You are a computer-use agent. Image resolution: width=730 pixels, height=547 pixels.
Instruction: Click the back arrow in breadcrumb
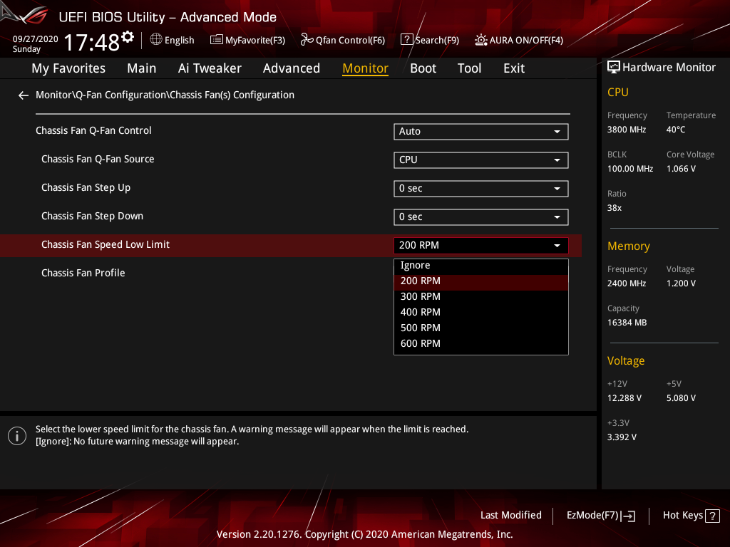pos(24,95)
